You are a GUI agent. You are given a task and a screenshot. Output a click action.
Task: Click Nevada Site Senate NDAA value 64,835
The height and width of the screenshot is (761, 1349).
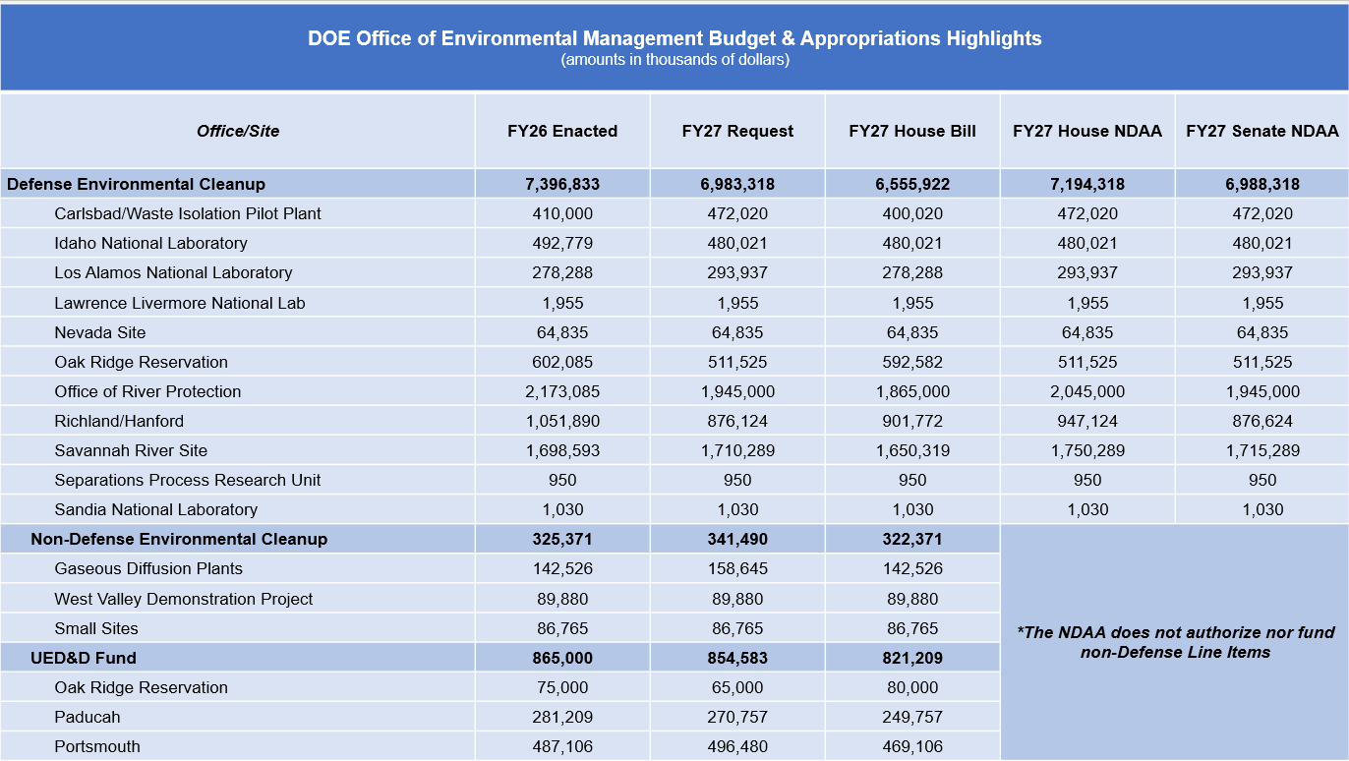coord(1262,332)
